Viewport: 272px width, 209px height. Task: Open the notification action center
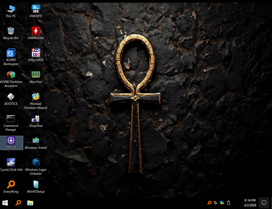[x=264, y=203]
